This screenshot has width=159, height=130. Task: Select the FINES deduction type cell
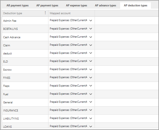[25, 78]
